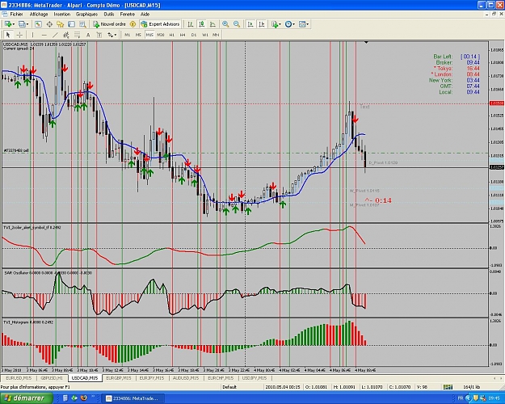Click the new chart icon
The height and width of the screenshot is (404, 505).
click(8, 24)
